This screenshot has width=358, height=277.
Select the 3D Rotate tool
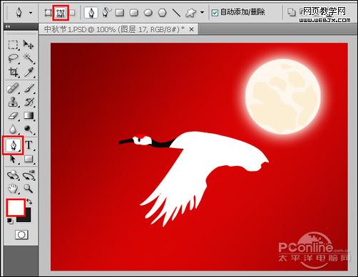coord(13,176)
